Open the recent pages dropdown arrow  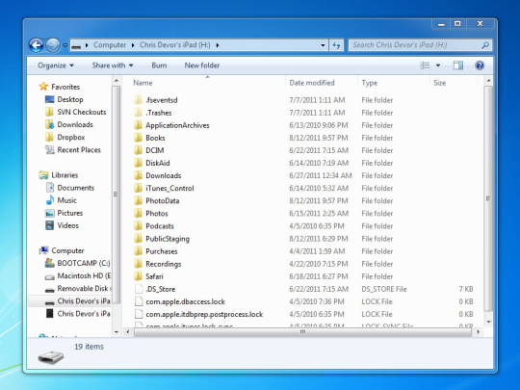coord(65,45)
